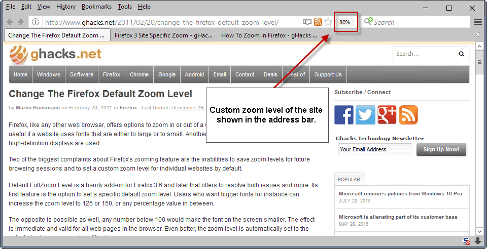Open ghacks Facebook page icon
This screenshot has height=249, width=487.
(344, 115)
